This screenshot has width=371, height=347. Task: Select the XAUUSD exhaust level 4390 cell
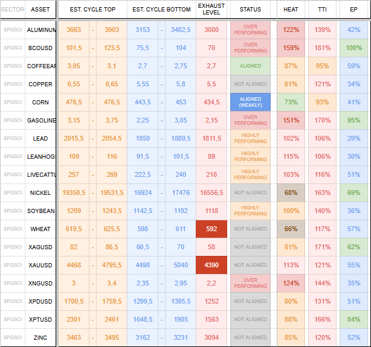coord(211,265)
